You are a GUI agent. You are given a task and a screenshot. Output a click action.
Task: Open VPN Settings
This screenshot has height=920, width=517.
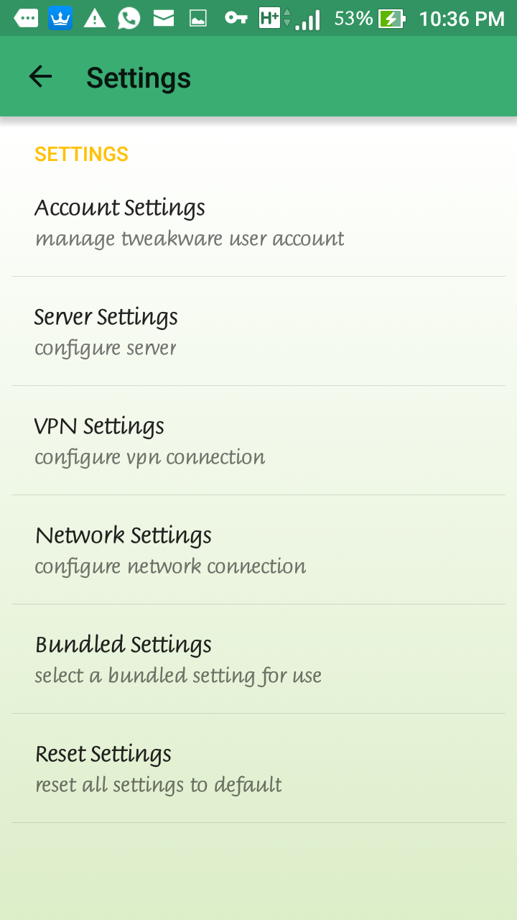[x=258, y=441]
